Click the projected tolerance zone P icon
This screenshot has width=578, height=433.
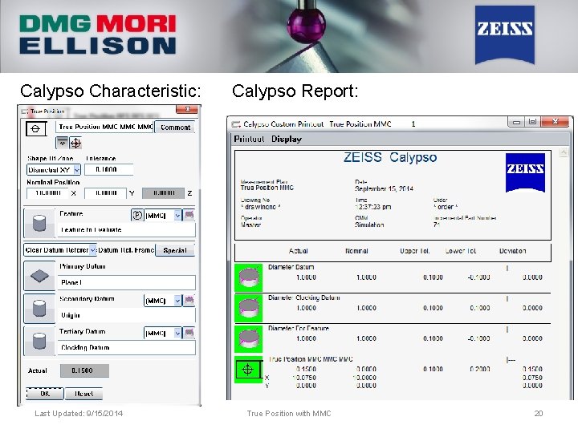137,215
